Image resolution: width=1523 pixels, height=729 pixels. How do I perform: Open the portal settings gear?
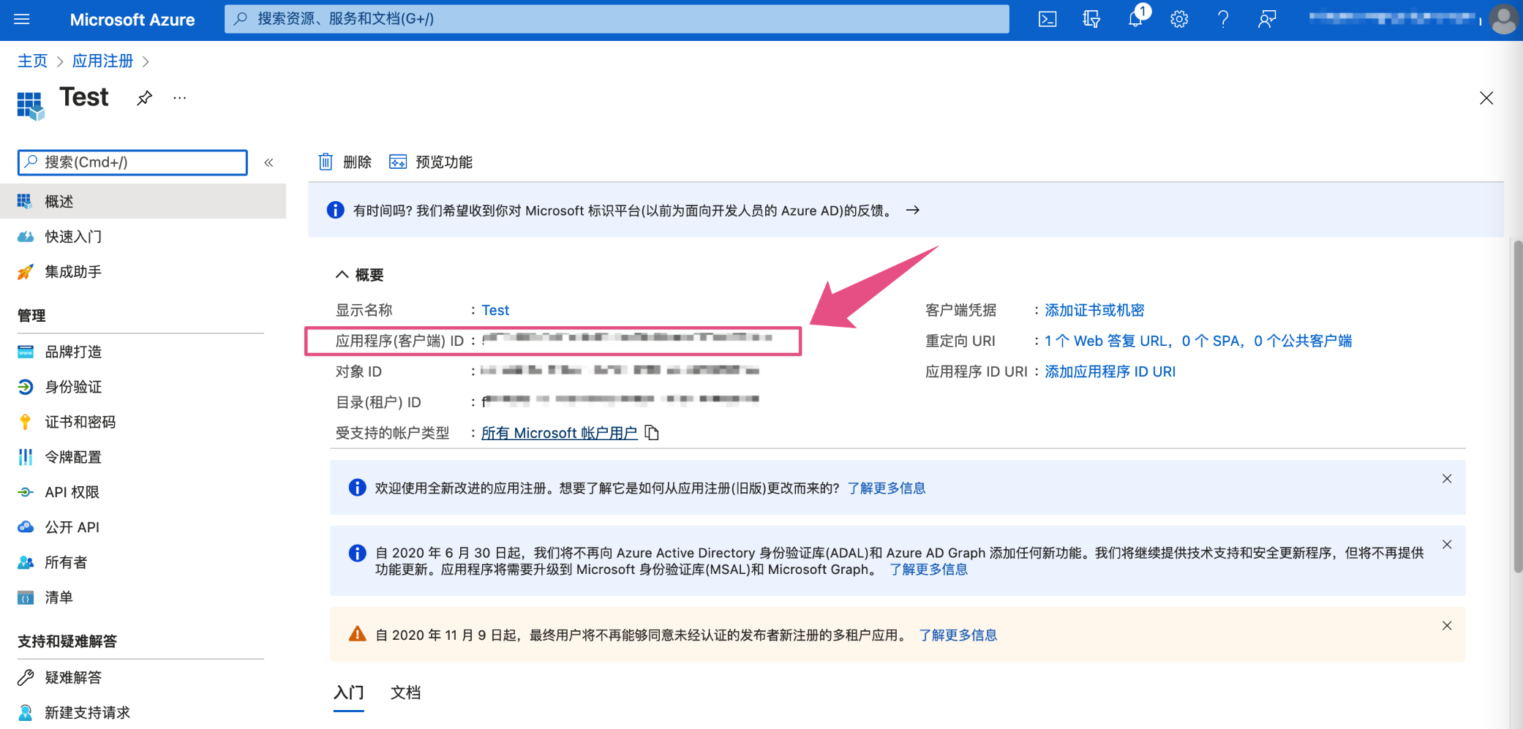(1179, 20)
